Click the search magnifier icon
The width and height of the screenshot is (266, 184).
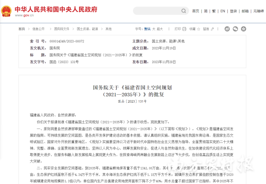(184, 11)
